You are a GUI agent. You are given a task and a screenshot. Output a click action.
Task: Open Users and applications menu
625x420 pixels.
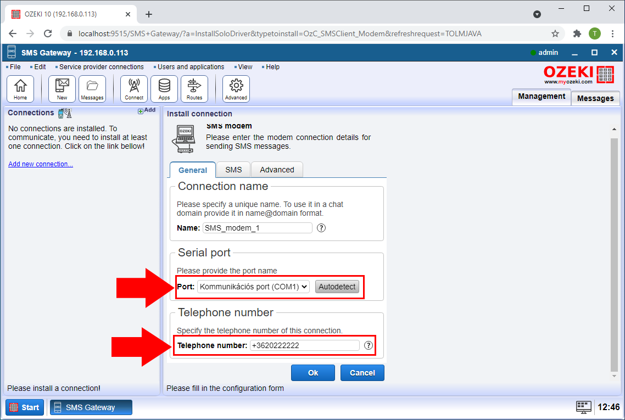[x=191, y=67]
